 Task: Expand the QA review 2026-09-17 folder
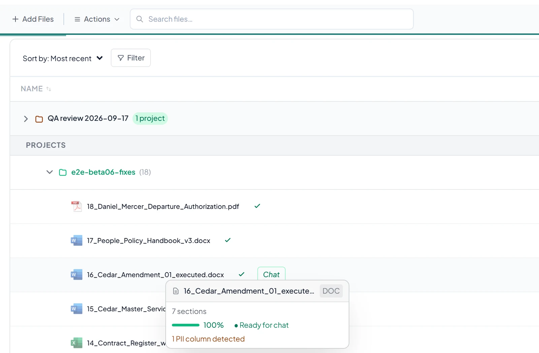(x=26, y=119)
